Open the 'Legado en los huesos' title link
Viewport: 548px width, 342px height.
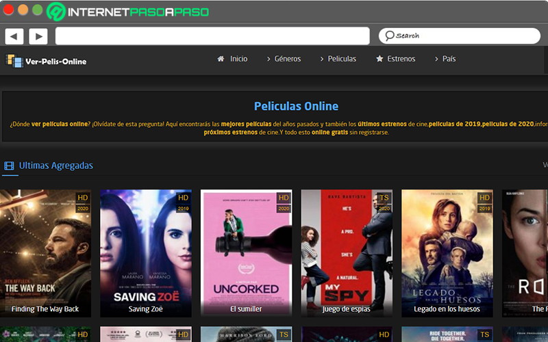[447, 309]
